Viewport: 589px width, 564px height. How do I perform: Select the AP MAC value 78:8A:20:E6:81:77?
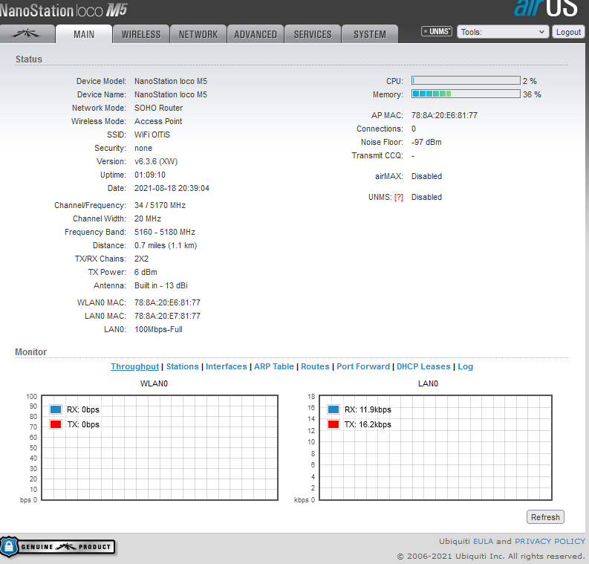click(444, 115)
